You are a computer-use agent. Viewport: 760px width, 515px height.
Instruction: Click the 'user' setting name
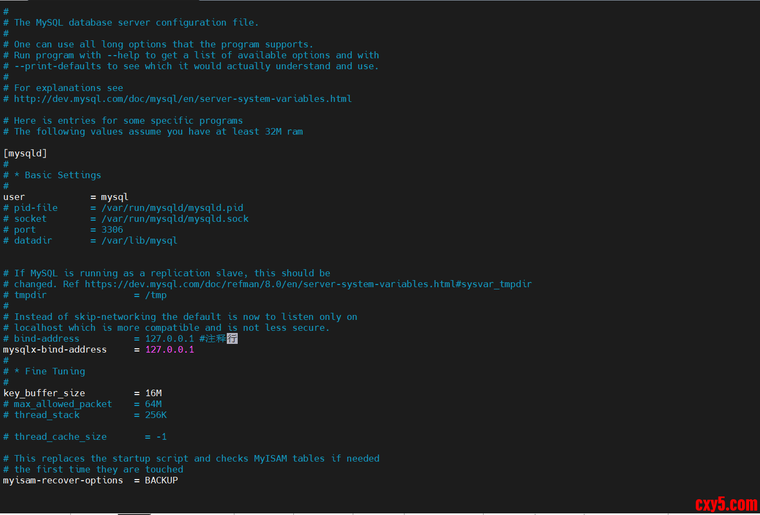pyautogui.click(x=14, y=197)
